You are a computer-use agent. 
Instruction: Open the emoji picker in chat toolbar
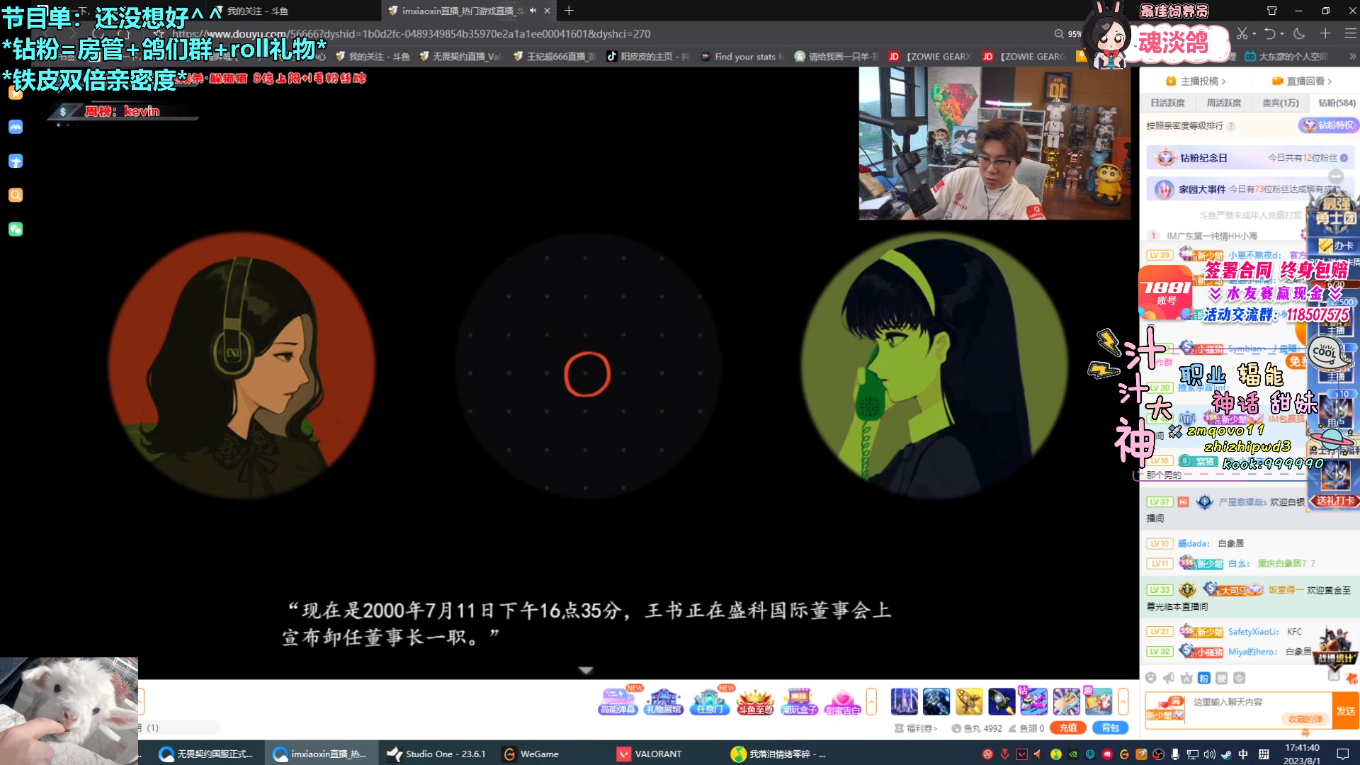[1151, 678]
